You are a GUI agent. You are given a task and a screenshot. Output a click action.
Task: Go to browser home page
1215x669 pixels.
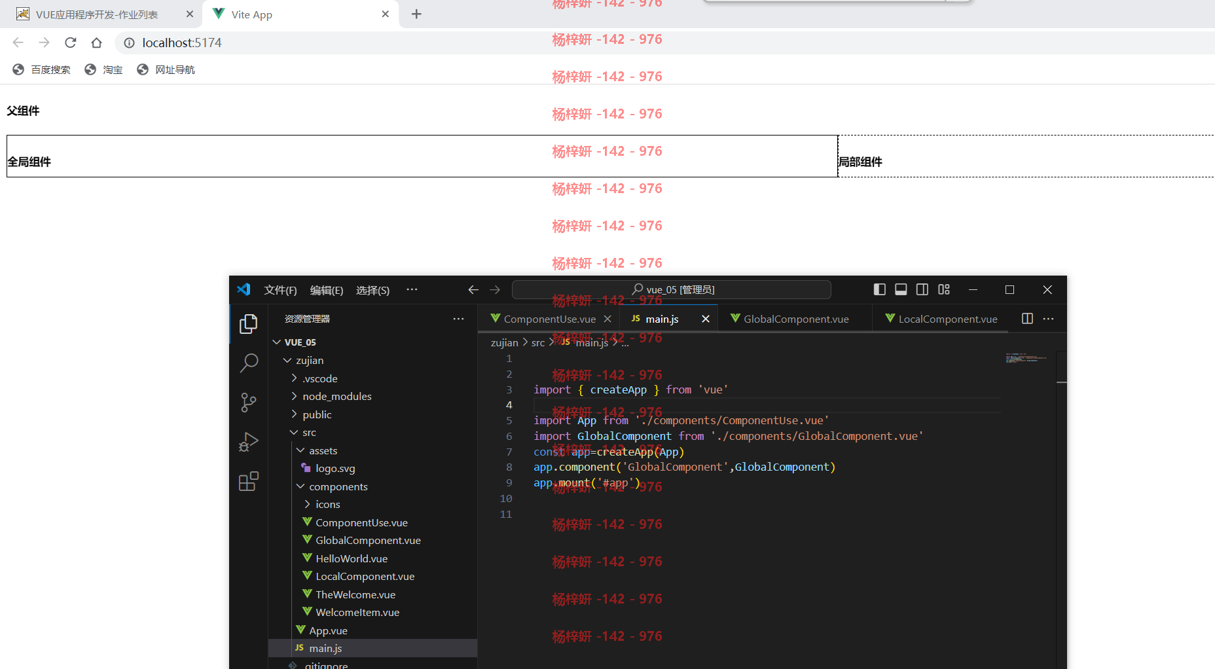click(97, 43)
